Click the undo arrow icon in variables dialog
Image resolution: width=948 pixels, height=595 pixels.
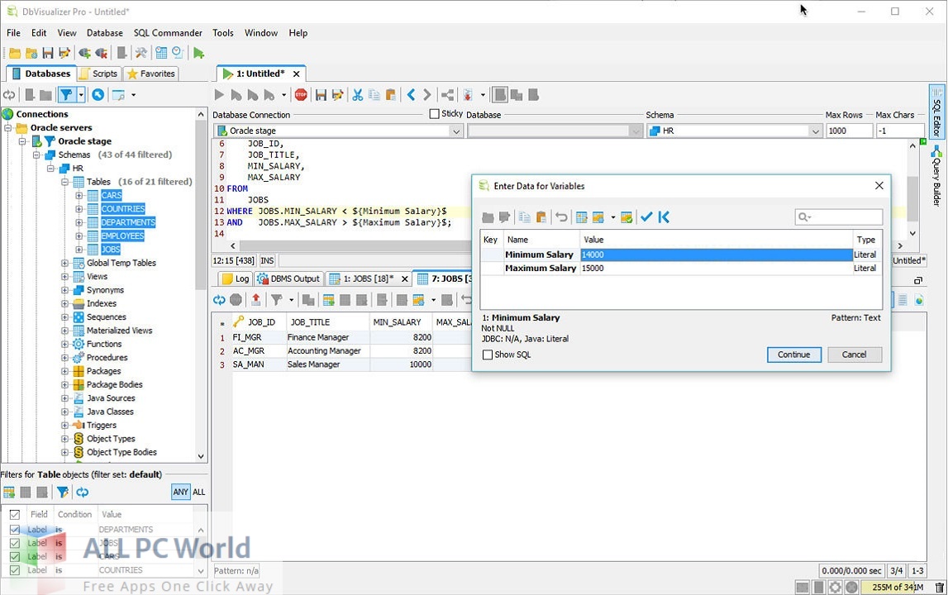[561, 217]
